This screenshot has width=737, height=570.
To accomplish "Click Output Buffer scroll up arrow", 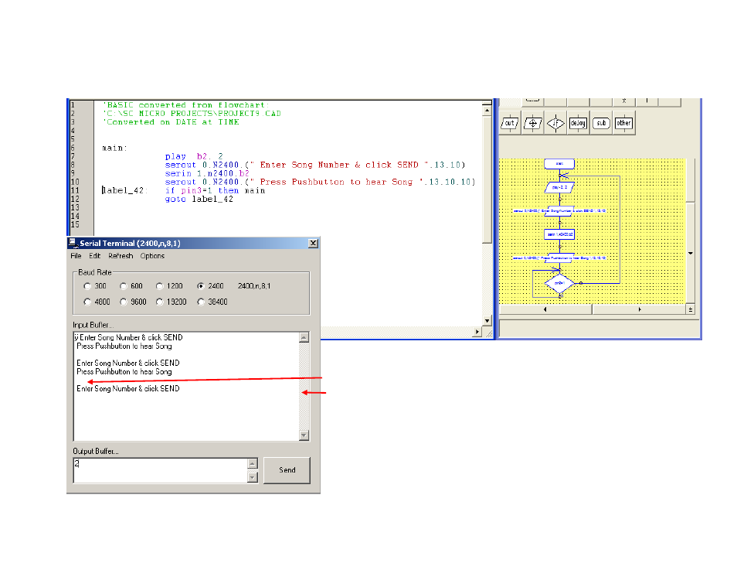I will (253, 463).
